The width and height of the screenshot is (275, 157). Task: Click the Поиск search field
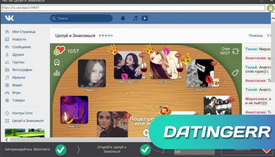point(81,18)
